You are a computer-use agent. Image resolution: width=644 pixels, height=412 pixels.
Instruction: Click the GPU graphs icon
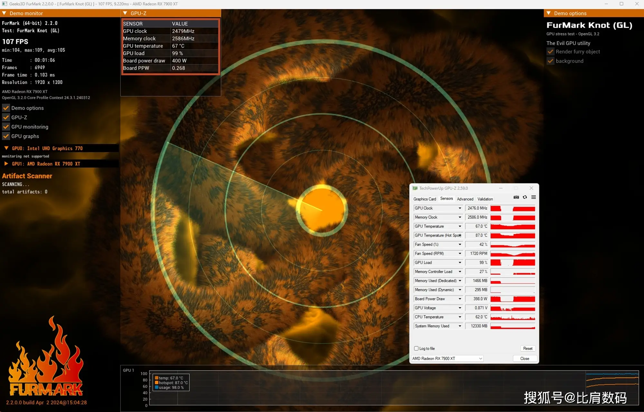(6, 136)
